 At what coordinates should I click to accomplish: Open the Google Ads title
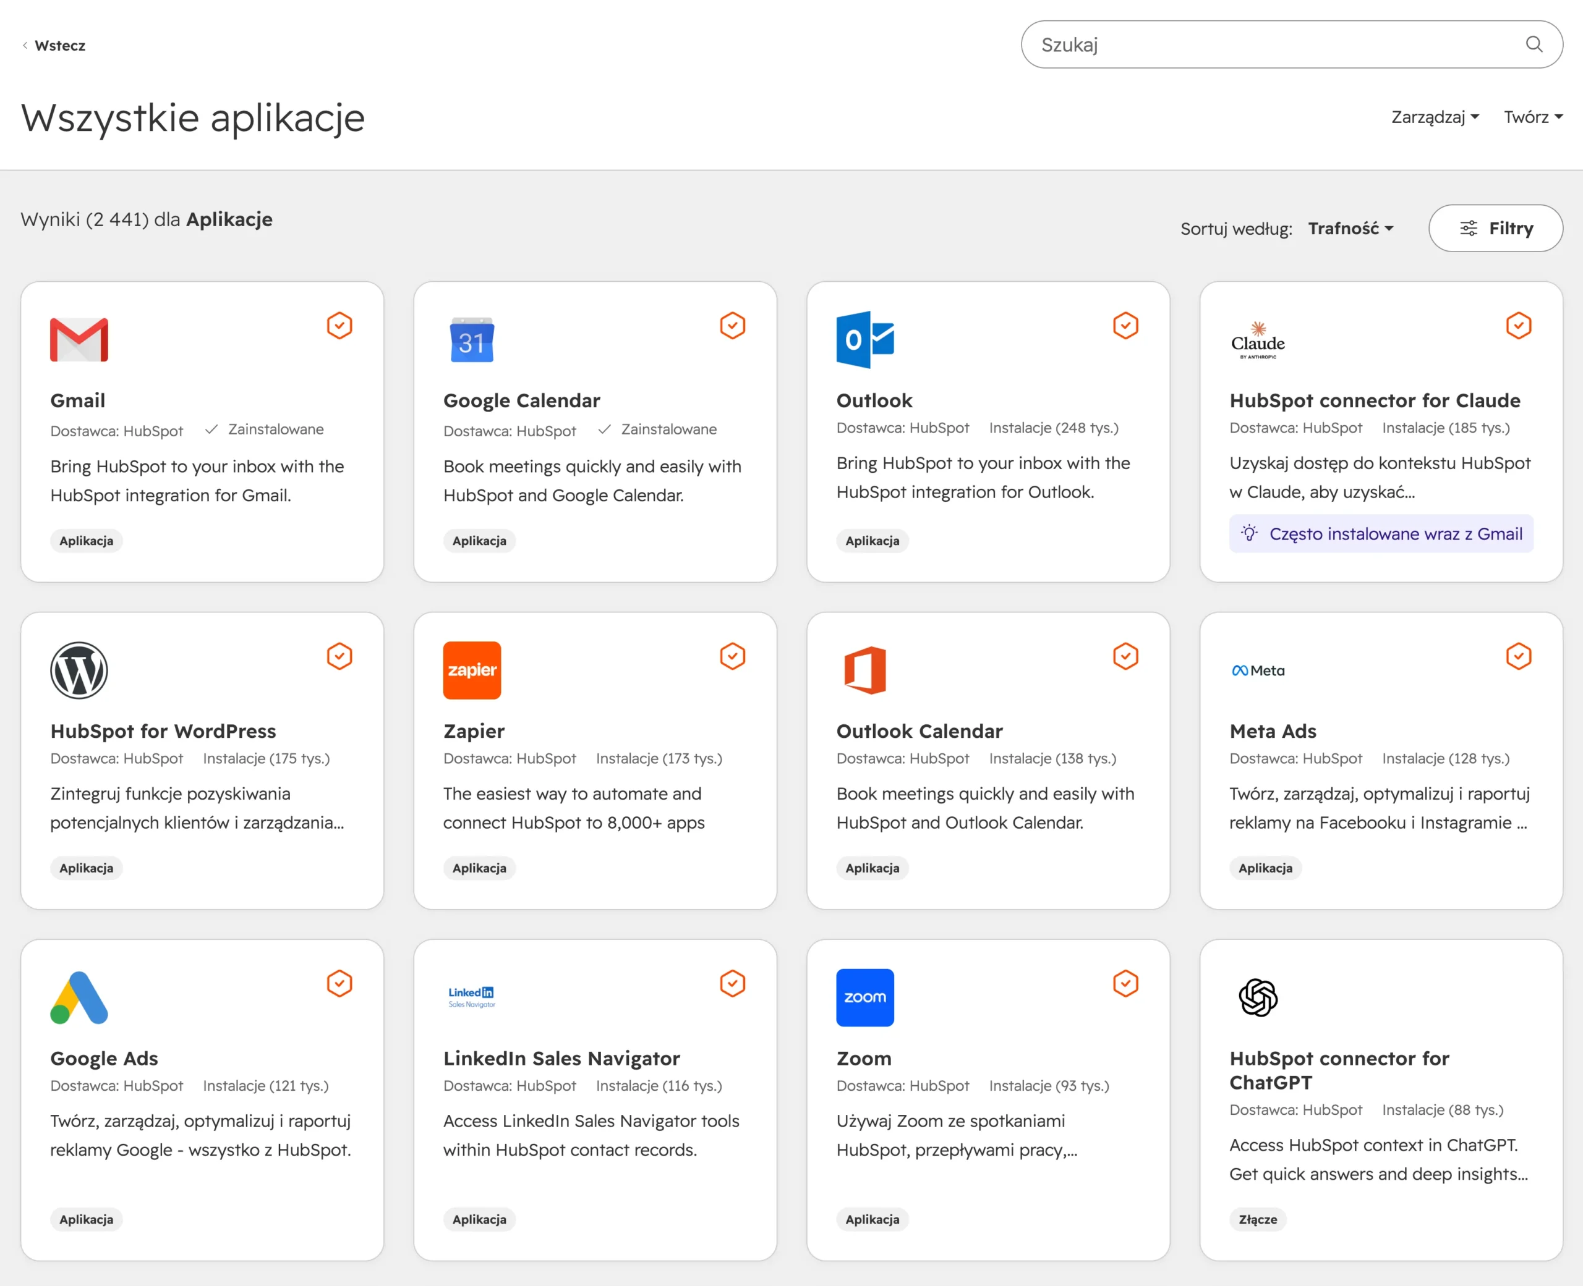click(x=105, y=1059)
